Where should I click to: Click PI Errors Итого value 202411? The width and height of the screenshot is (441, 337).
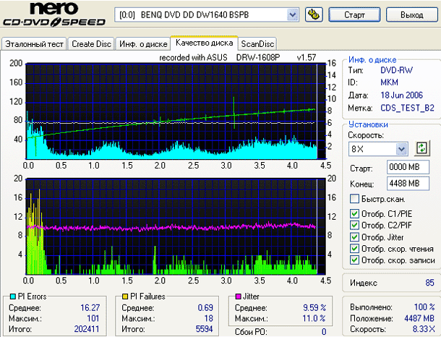click(87, 329)
